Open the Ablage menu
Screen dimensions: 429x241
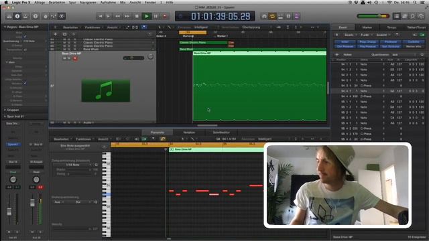[40, 2]
